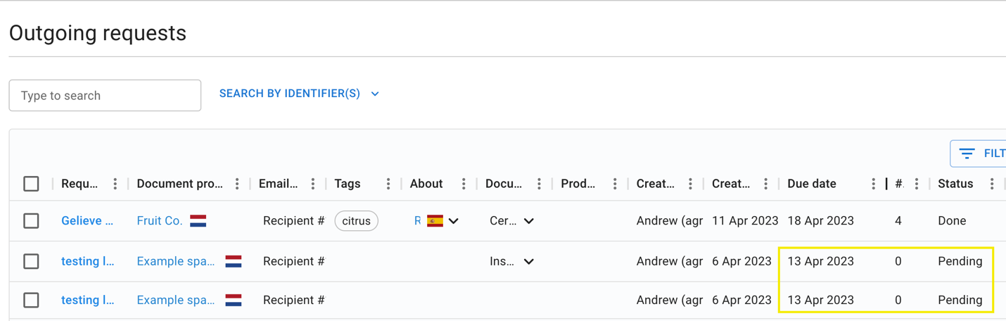
Task: Open the About column three-dot menu
Action: 464,184
